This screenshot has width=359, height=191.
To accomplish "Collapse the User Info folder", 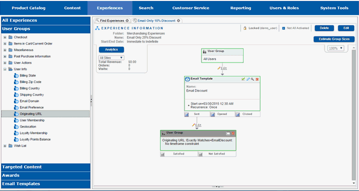I will click(5, 69).
